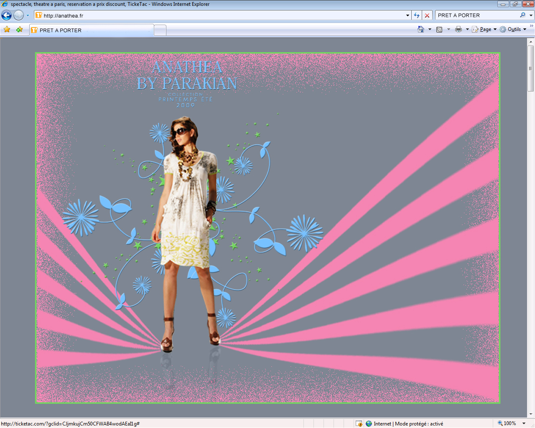Screen dimensions: 535x428
Task: Expand the address bar history dropdown arrow
Action: click(x=408, y=15)
